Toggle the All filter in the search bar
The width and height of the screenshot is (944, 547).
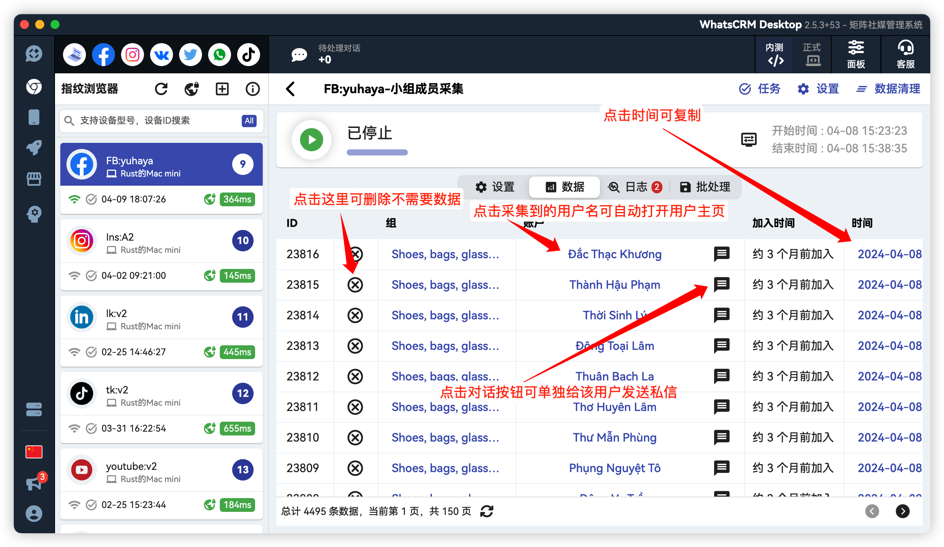pos(249,121)
